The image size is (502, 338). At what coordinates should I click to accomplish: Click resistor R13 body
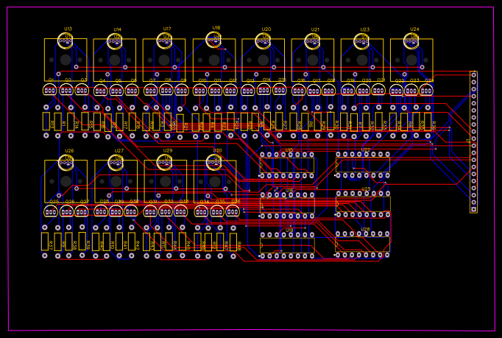click(46, 122)
